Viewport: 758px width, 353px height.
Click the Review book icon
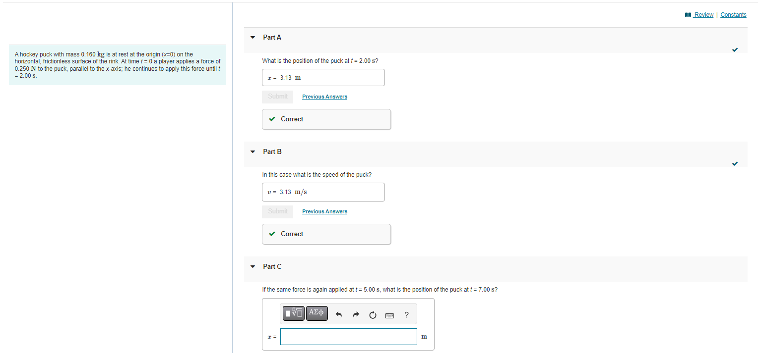coord(688,15)
